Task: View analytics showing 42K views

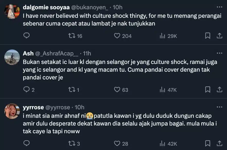Action: pyautogui.click(x=162, y=143)
